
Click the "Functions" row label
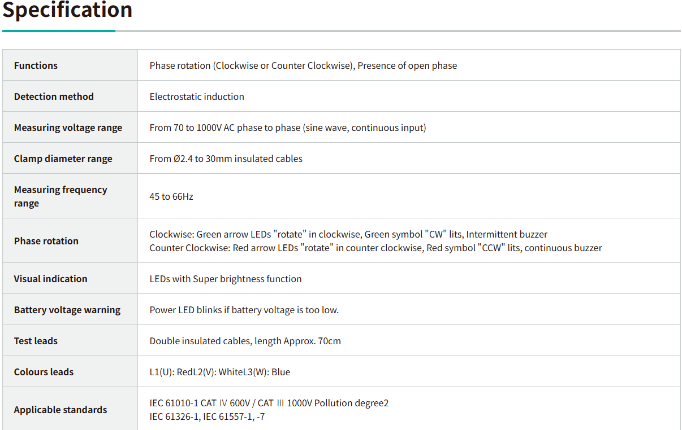coord(36,65)
